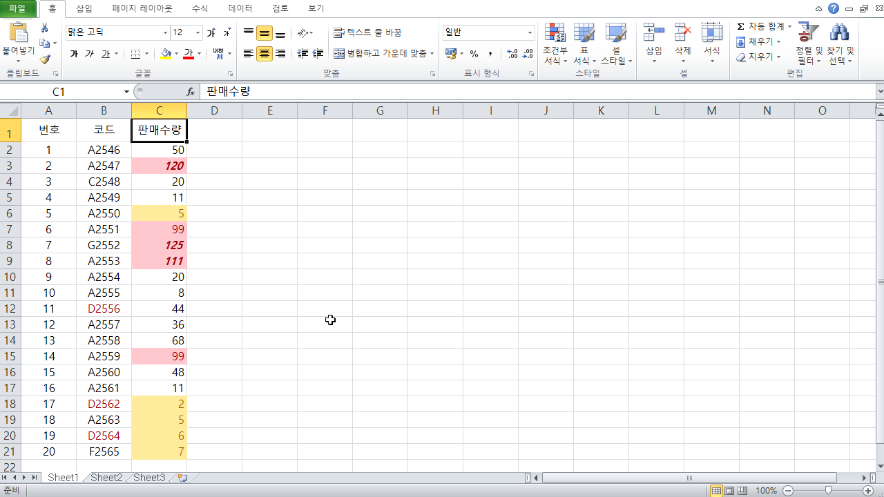This screenshot has width=884, height=497.
Task: Toggle center horizontal alignment
Action: tap(265, 54)
